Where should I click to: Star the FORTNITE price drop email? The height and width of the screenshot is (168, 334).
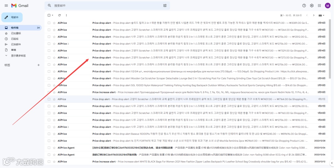[54, 141]
